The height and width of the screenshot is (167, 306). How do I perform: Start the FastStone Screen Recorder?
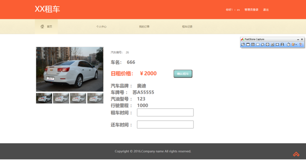pos(282,45)
